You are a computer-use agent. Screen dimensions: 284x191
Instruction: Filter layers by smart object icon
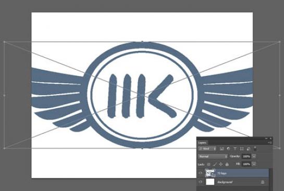249,149
